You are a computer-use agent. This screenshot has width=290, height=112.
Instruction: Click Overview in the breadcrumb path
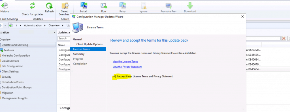point(54,25)
